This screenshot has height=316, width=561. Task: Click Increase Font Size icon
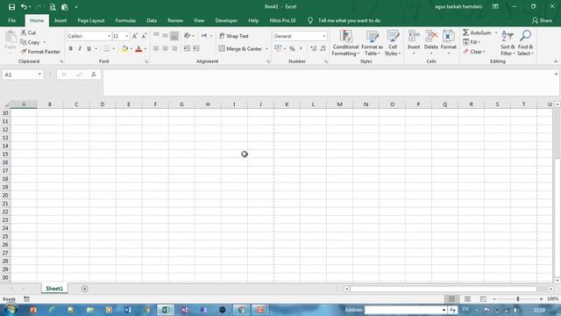click(135, 36)
